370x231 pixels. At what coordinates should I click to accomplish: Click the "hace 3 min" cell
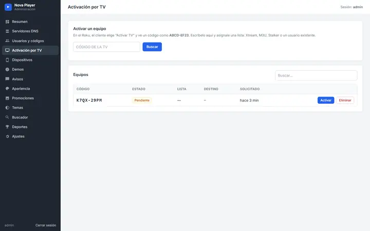[249, 100]
